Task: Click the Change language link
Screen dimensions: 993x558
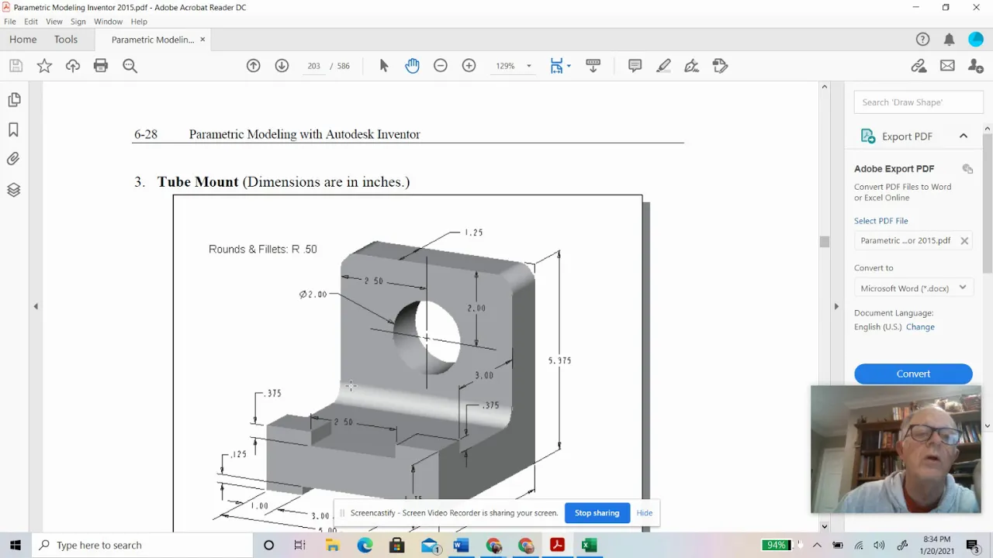Action: coord(920,327)
